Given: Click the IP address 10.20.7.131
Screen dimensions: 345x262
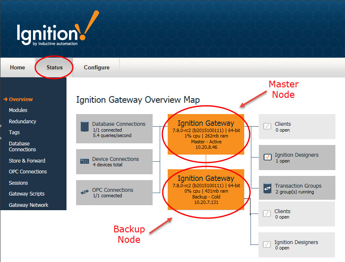Looking at the screenshot, I should click(x=207, y=202).
